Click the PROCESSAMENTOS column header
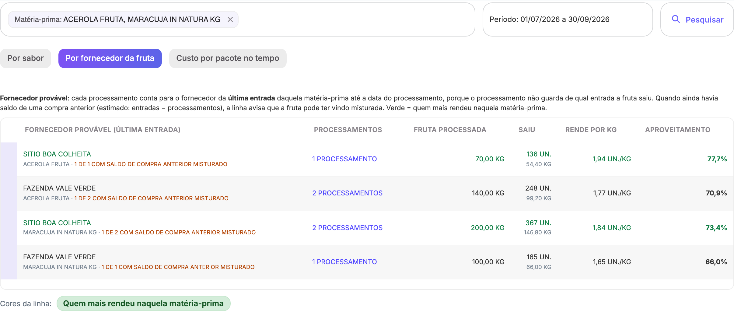 click(348, 130)
